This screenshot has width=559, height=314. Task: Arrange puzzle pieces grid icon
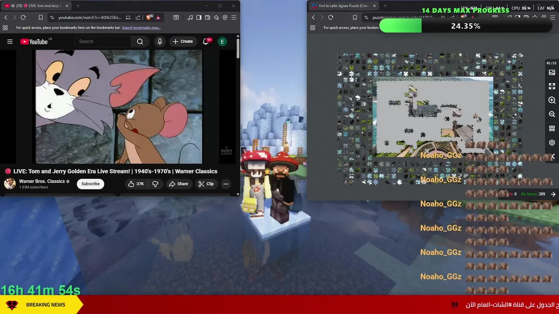tap(552, 129)
